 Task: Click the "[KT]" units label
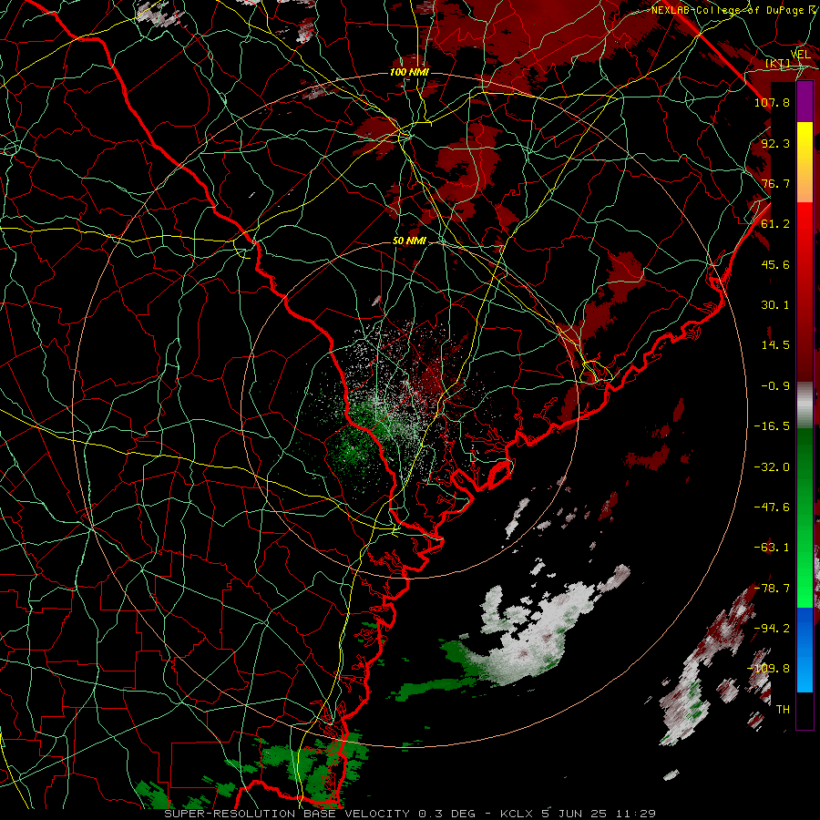pos(778,64)
